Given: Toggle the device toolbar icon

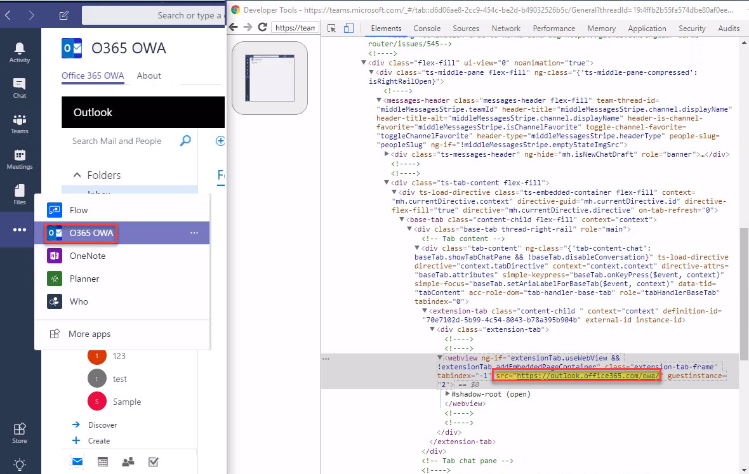Looking at the screenshot, I should coord(348,28).
